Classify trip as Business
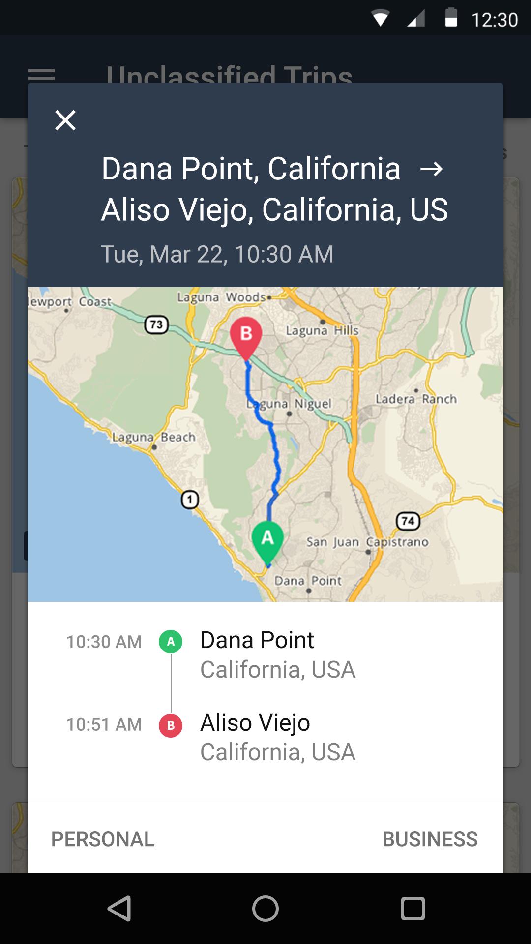Image resolution: width=531 pixels, height=944 pixels. pyautogui.click(x=430, y=839)
